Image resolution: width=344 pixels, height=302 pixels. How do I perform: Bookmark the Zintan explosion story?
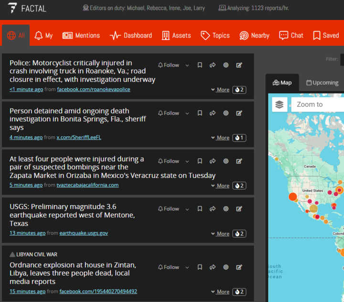tap(200, 267)
